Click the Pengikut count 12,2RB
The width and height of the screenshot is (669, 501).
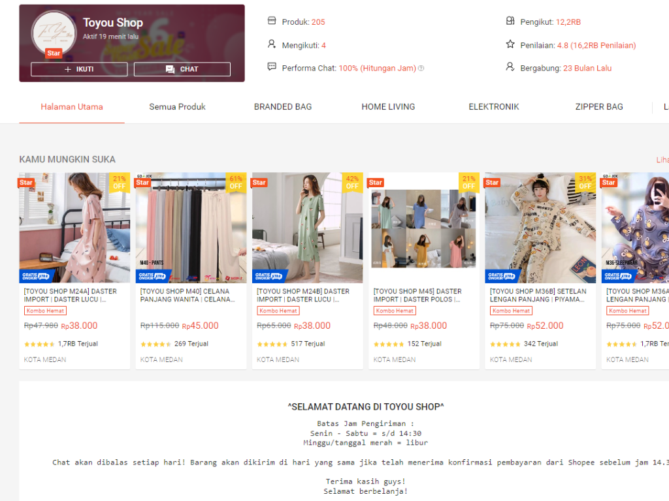[568, 22]
